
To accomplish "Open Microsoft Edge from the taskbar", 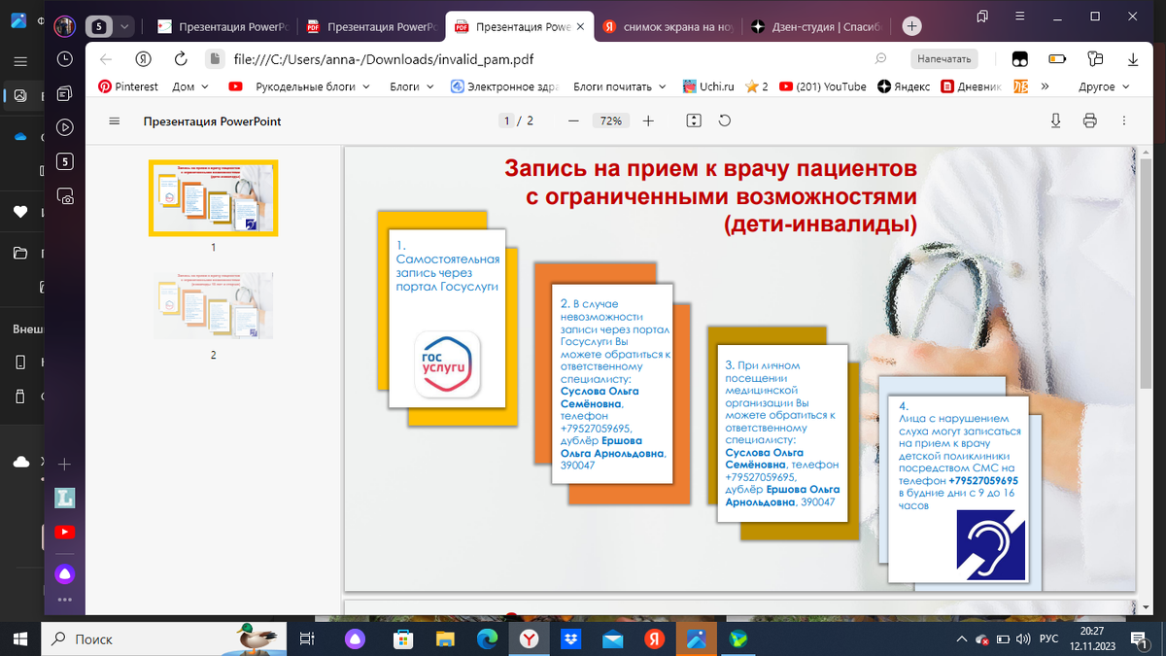I will (487, 639).
